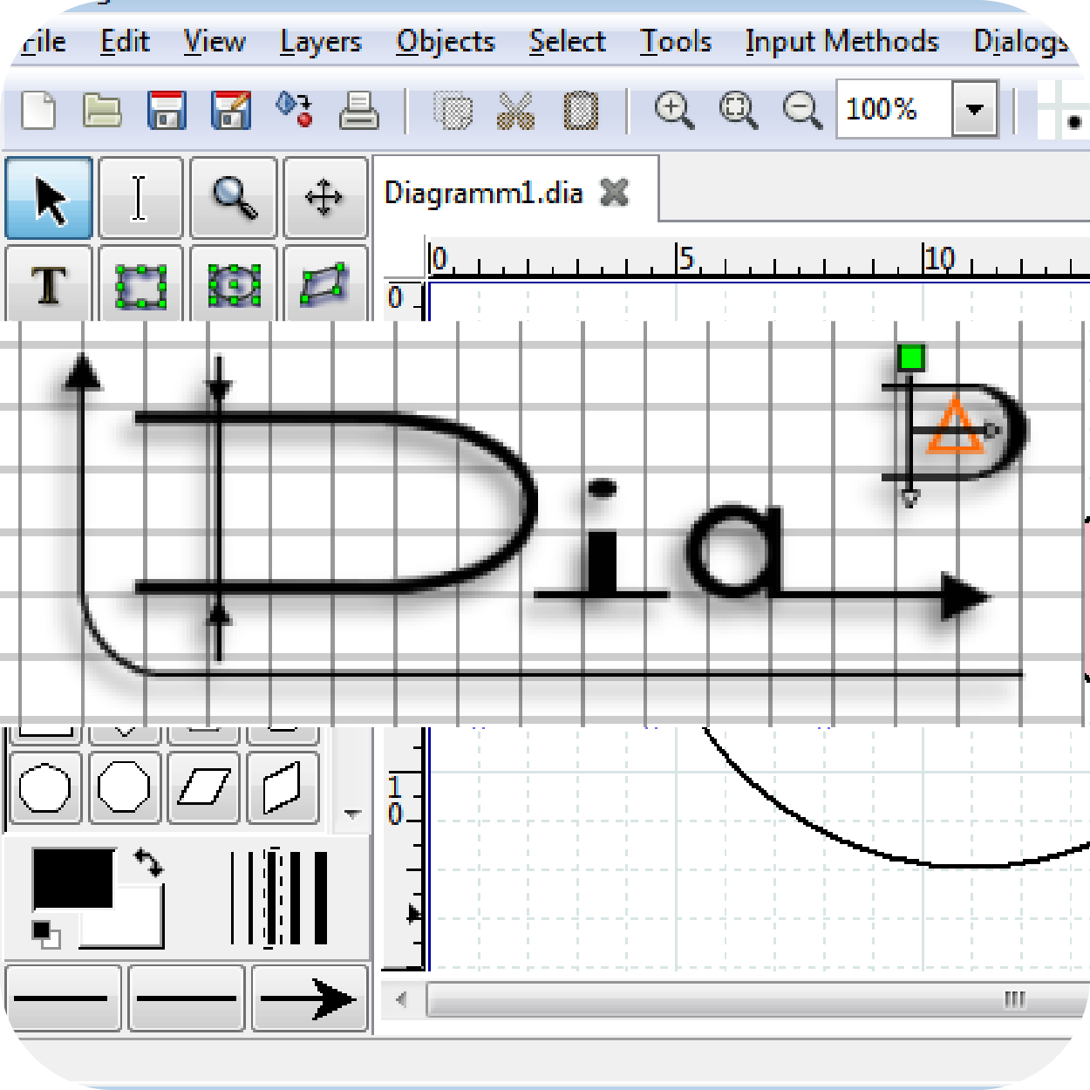Reset colors to default black and white
The width and height of the screenshot is (1090, 1090).
point(45,934)
